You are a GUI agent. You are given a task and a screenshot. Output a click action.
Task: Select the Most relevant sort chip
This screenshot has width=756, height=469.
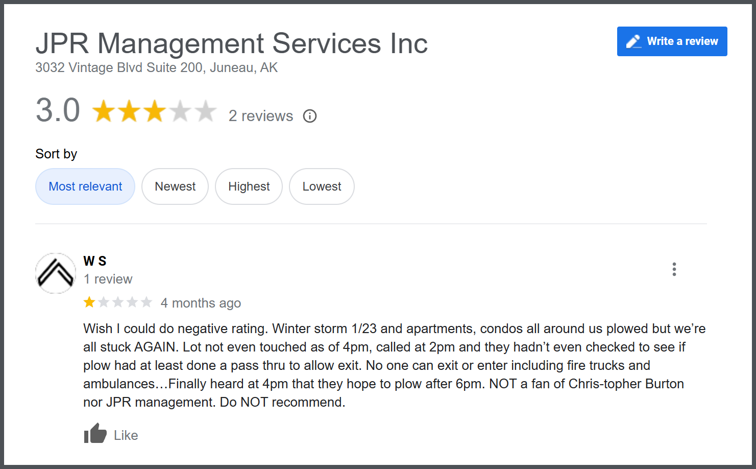pos(85,186)
